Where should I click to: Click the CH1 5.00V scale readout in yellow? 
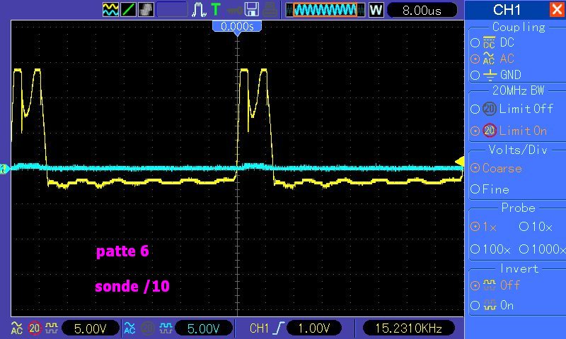[x=87, y=328]
